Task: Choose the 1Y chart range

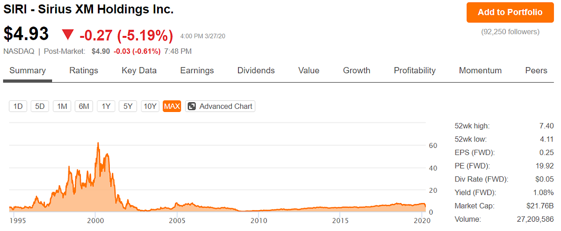Action: pyautogui.click(x=106, y=106)
